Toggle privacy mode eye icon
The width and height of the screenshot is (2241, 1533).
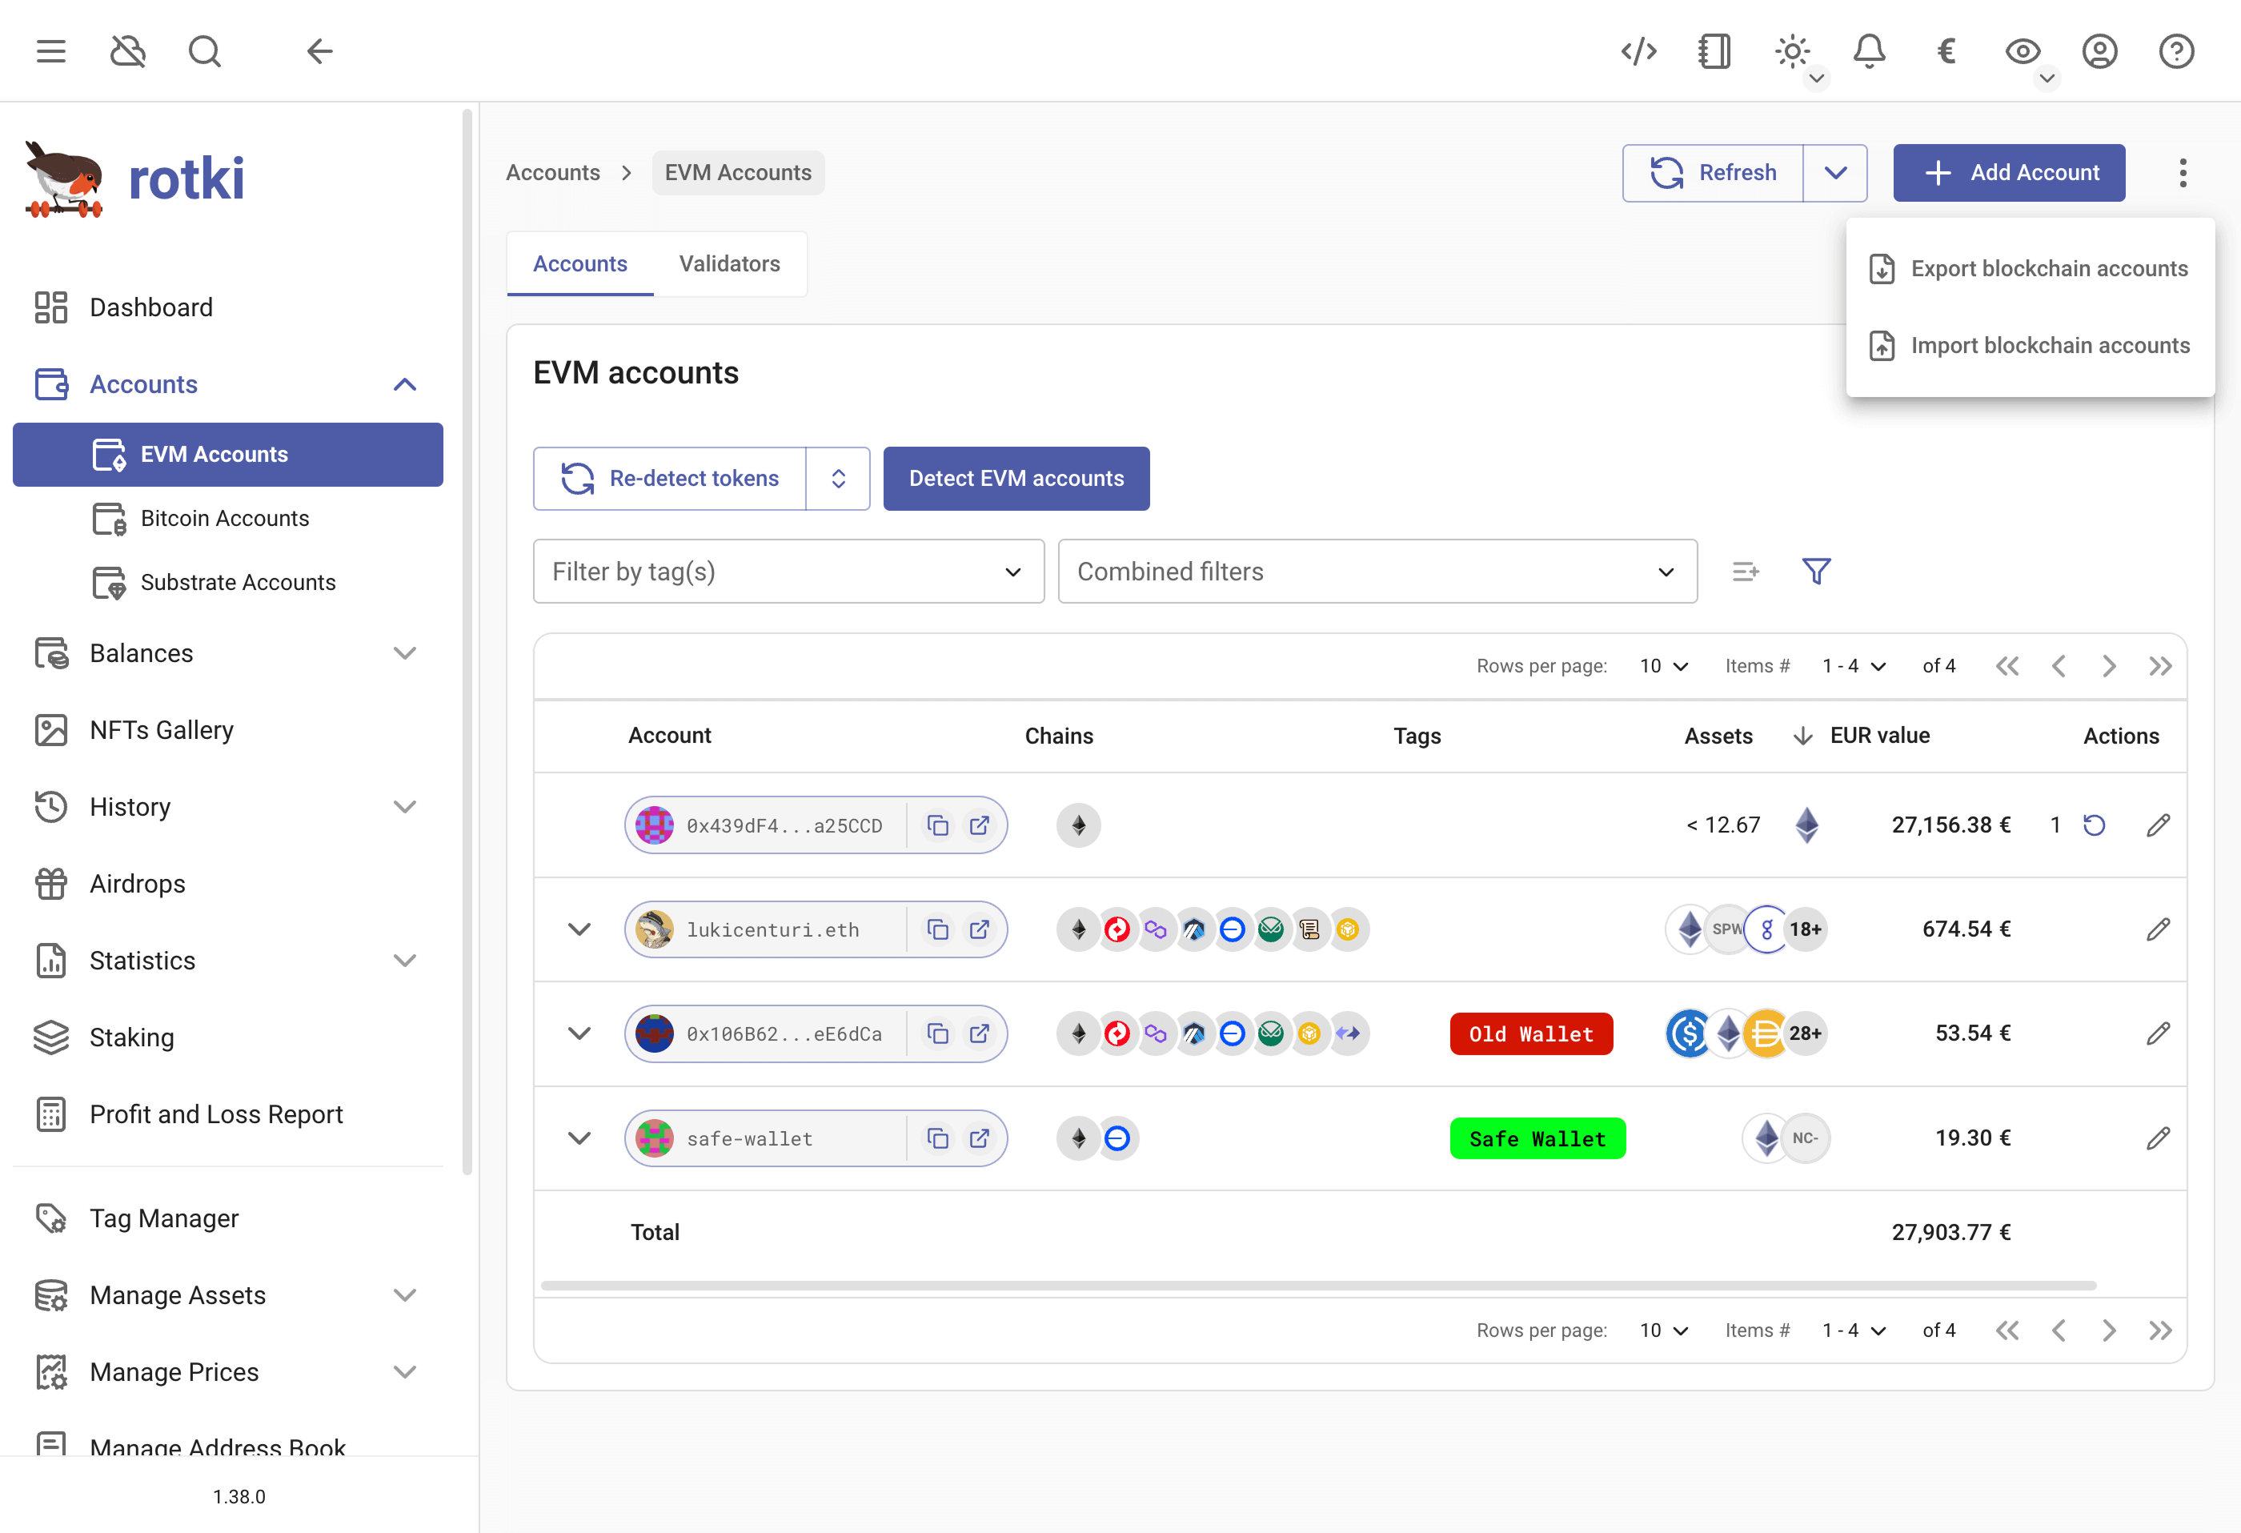coord(2023,51)
